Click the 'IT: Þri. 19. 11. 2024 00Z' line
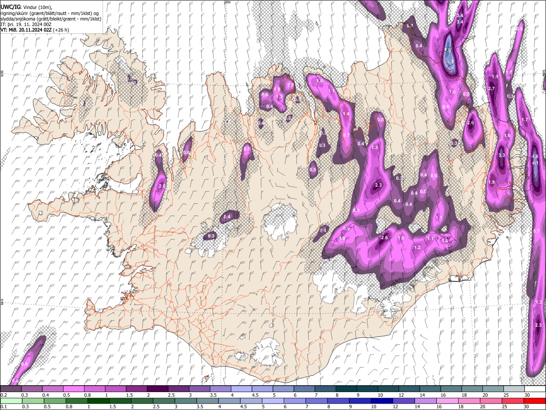The height and width of the screenshot is (410, 546). pyautogui.click(x=26, y=24)
